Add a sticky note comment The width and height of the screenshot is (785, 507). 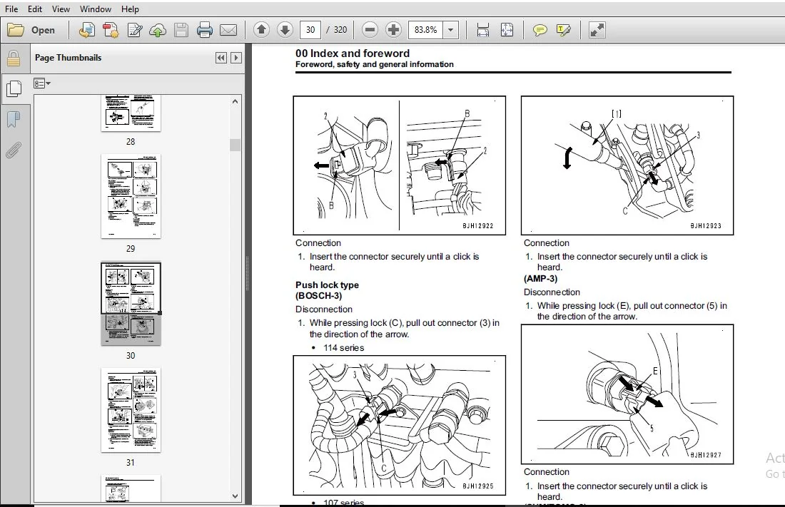540,30
